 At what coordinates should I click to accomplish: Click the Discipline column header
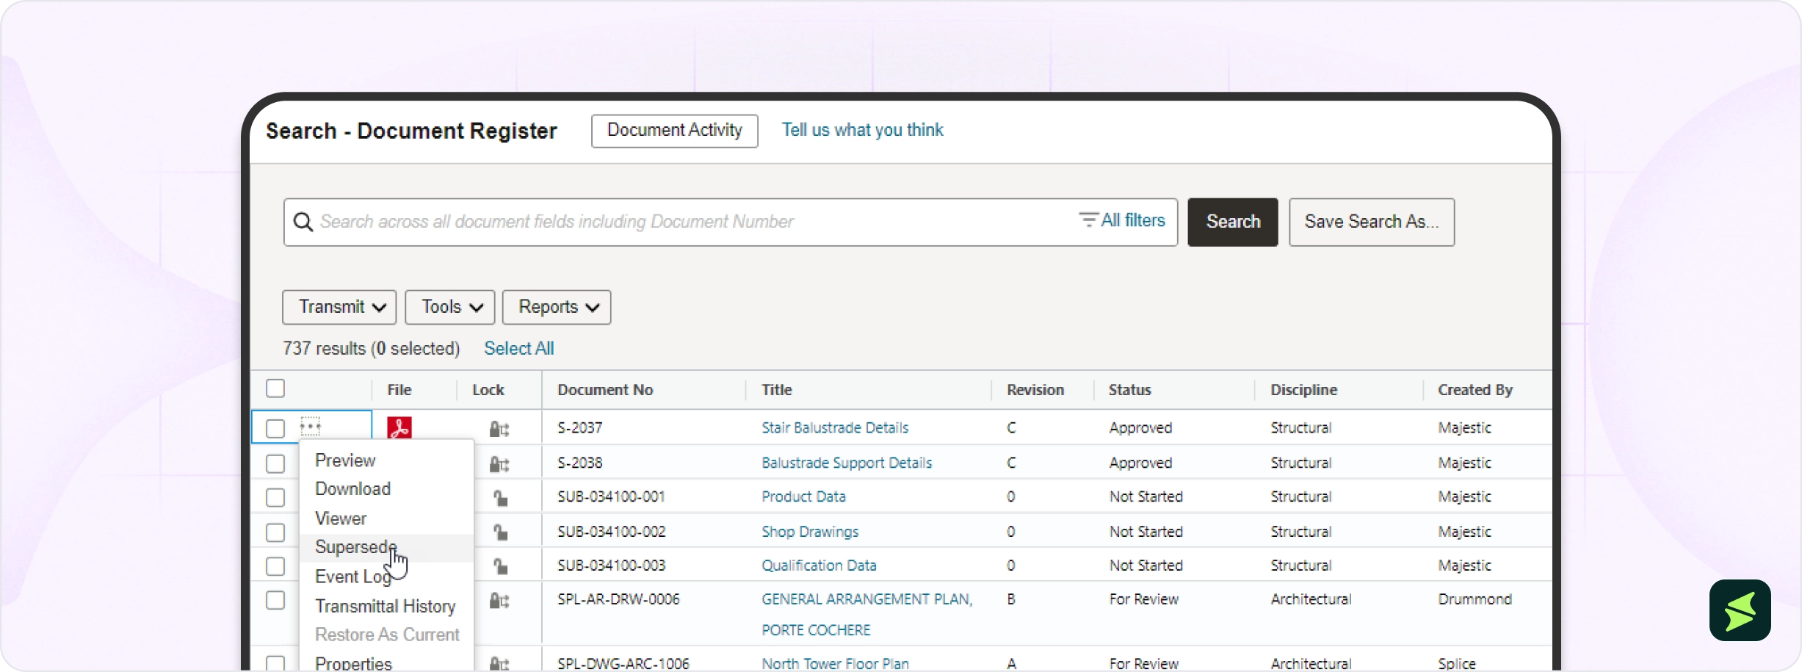(x=1304, y=390)
